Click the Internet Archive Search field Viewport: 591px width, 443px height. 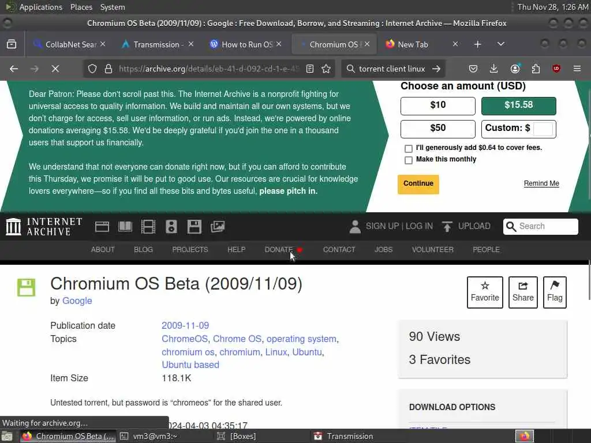540,226
